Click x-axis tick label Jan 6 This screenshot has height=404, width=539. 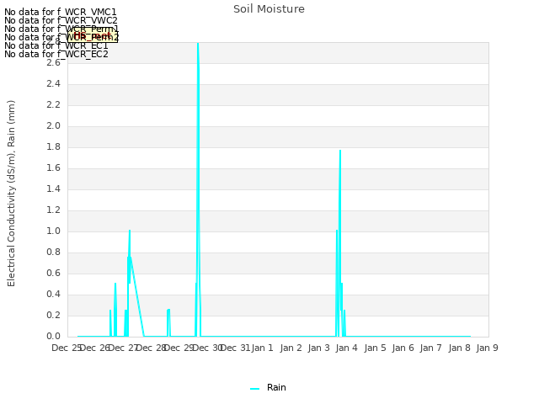[x=403, y=348]
